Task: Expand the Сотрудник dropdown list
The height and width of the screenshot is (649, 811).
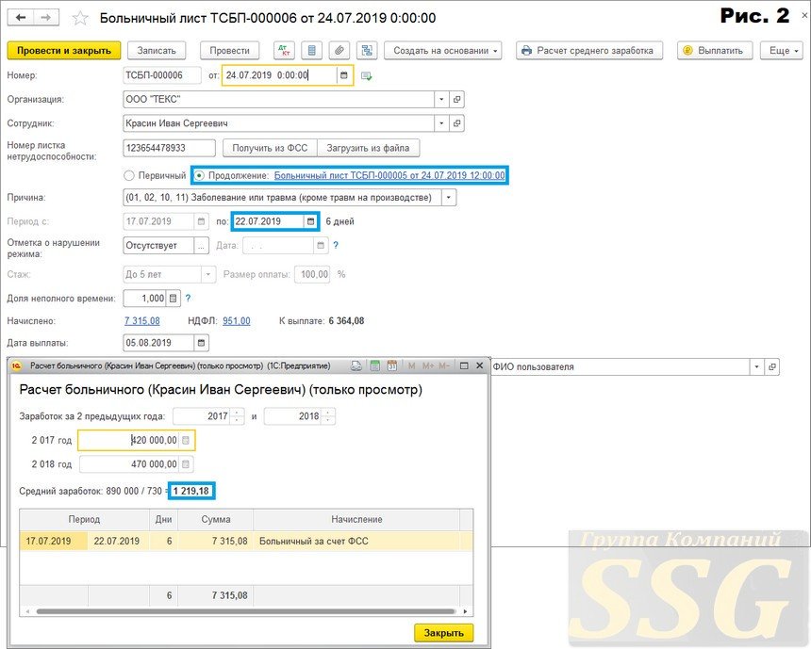Action: (x=441, y=123)
